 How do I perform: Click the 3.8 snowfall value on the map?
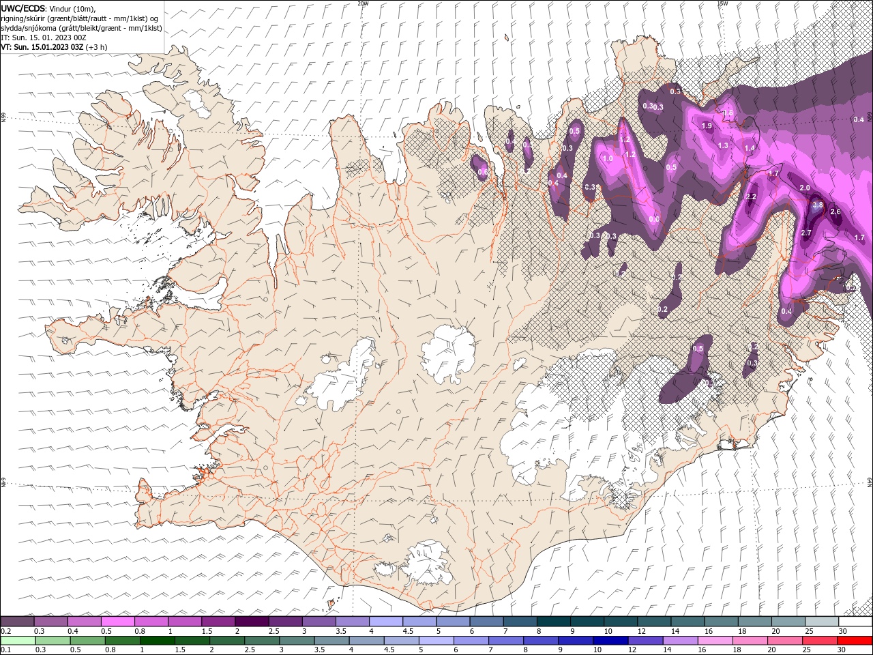coord(818,205)
